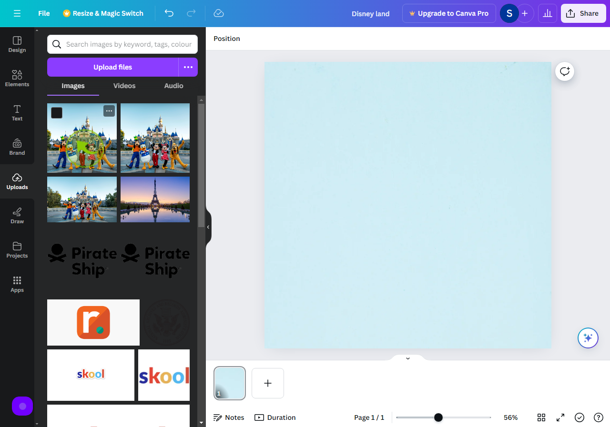The height and width of the screenshot is (427, 610).
Task: Open the Design sidebar panel
Action: pyautogui.click(x=17, y=44)
